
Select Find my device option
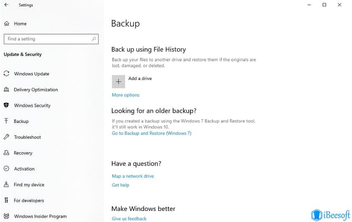click(x=29, y=185)
